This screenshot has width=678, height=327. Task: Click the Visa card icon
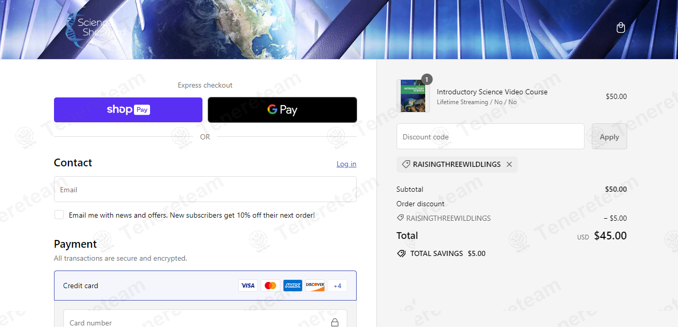248,286
